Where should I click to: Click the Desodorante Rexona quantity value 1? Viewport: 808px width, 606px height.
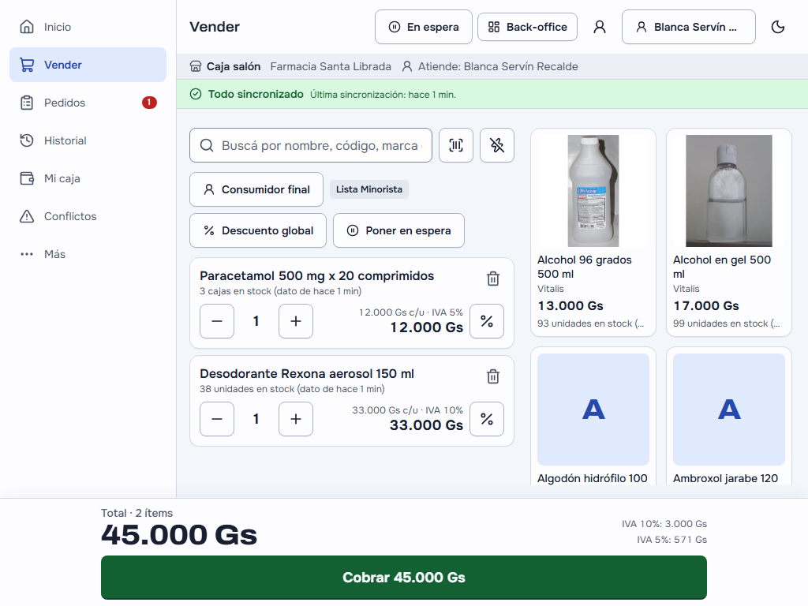[256, 419]
